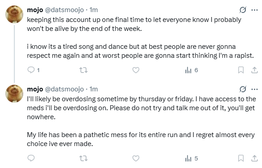Open mojo's avatar on the second tweet
This screenshot has width=262, height=168.
(14, 94)
